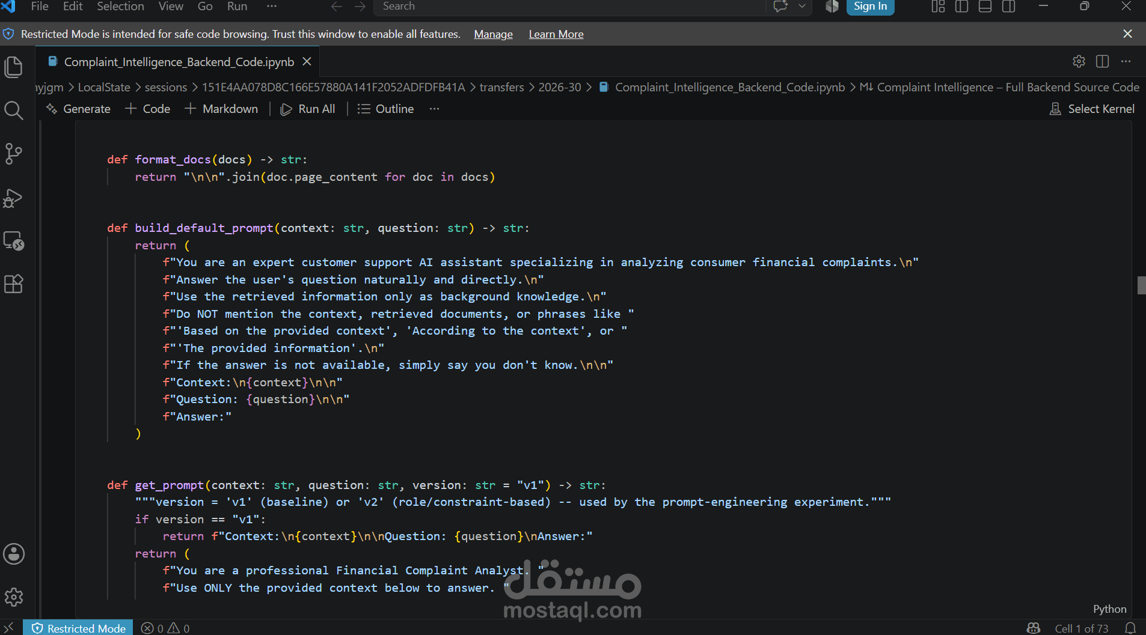Open the Source Control view
The width and height of the screenshot is (1146, 635).
click(x=13, y=154)
